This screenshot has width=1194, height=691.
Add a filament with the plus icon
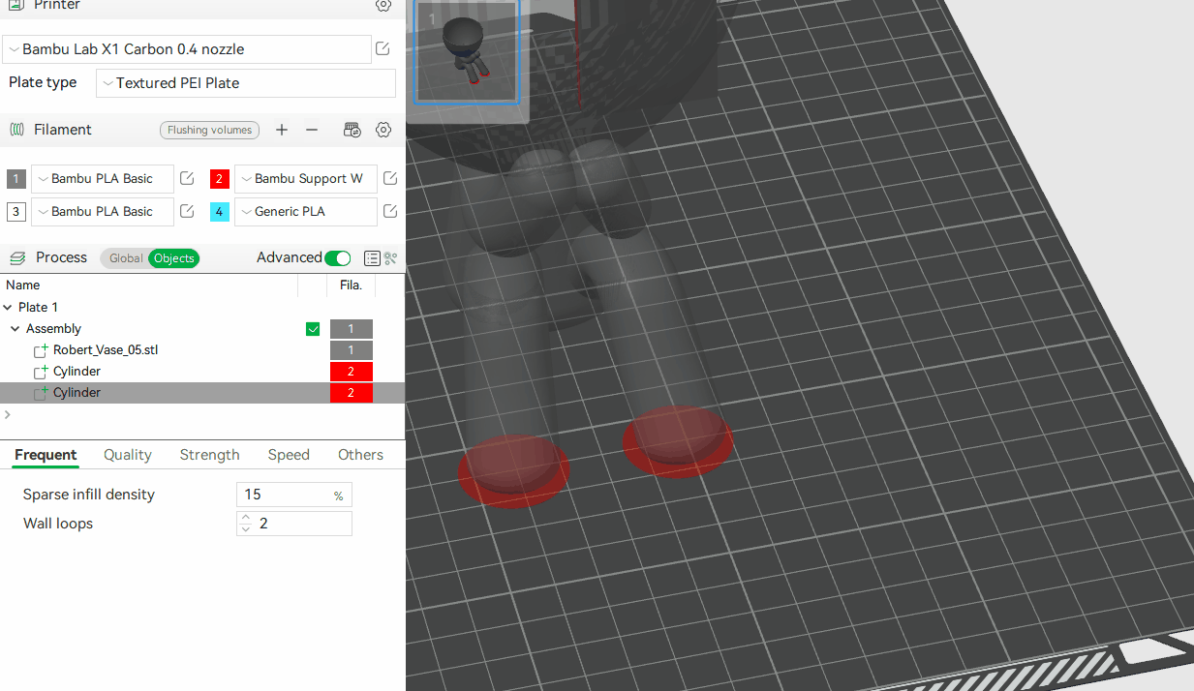[282, 129]
